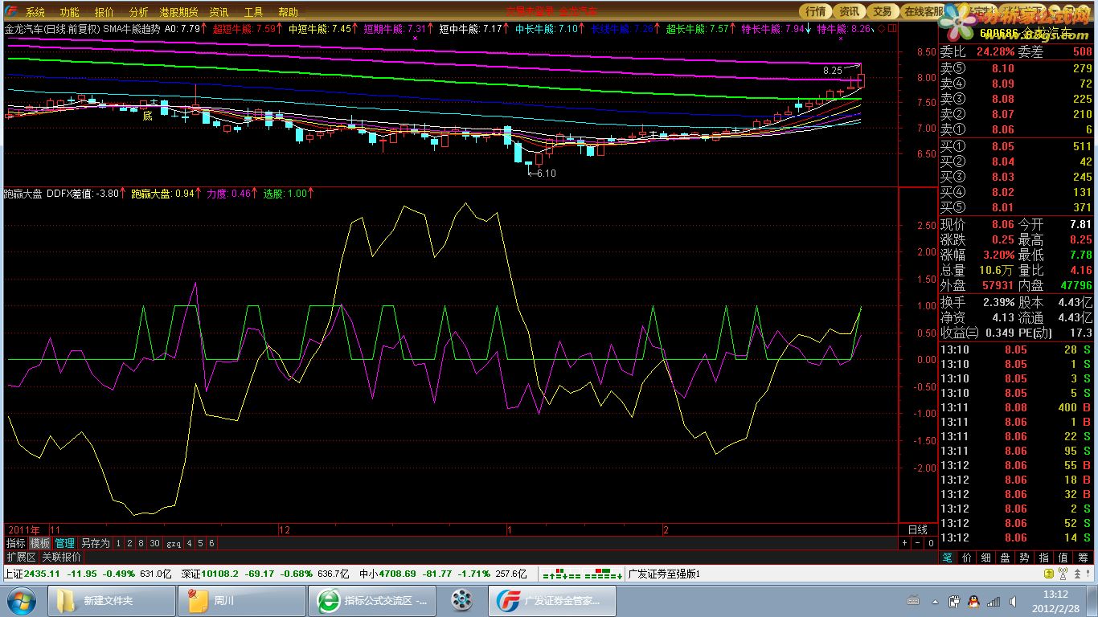The height and width of the screenshot is (617, 1098).
Task: Select template slot 30
Action: click(x=154, y=543)
